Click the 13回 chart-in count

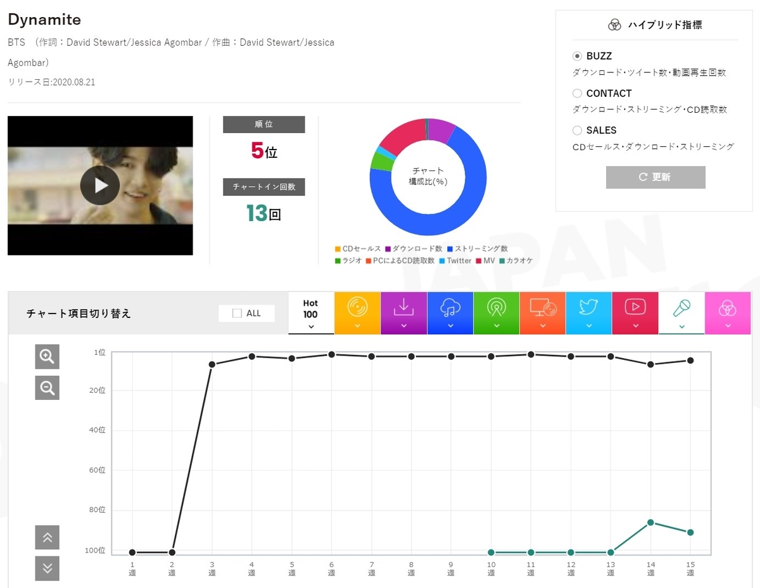(263, 213)
